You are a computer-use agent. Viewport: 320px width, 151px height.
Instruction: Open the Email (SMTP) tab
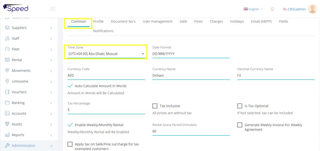(x=261, y=21)
